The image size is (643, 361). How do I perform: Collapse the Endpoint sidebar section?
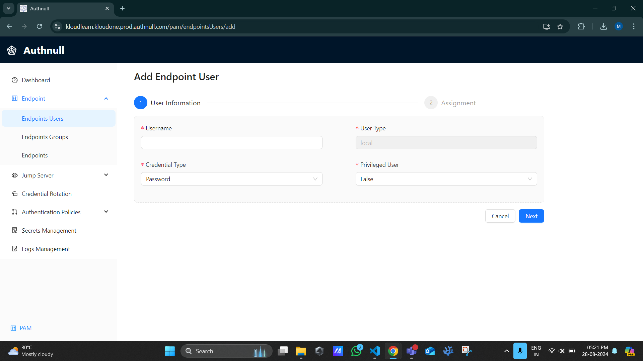coord(106,98)
